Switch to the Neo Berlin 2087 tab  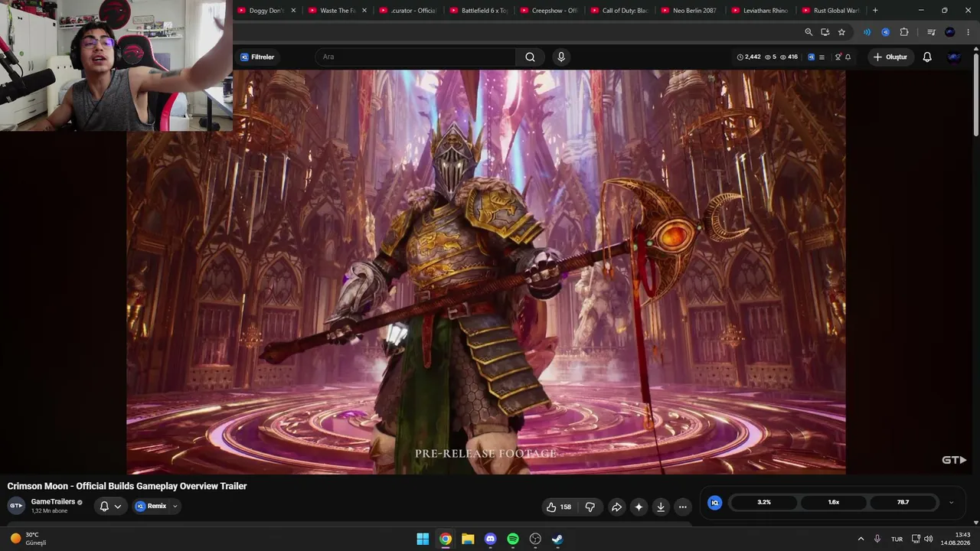[x=691, y=11]
